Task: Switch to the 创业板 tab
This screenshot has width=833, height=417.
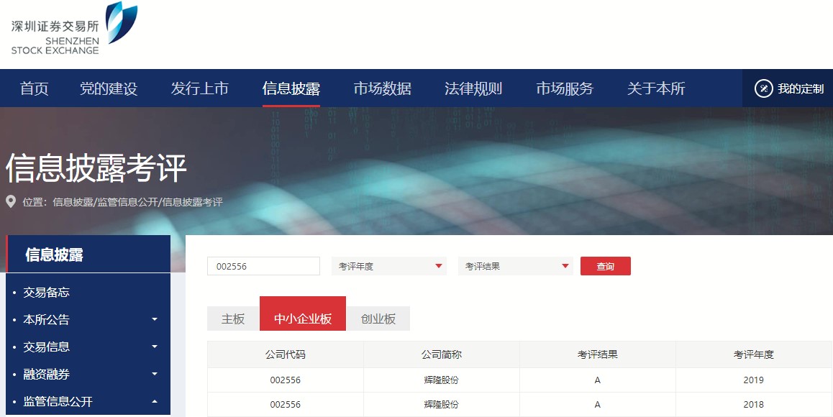Action: tap(378, 319)
